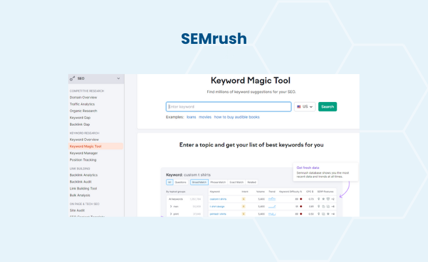Image resolution: width=428 pixels, height=262 pixels.
Task: Open Site Audit in sidebar
Action: pos(77,210)
